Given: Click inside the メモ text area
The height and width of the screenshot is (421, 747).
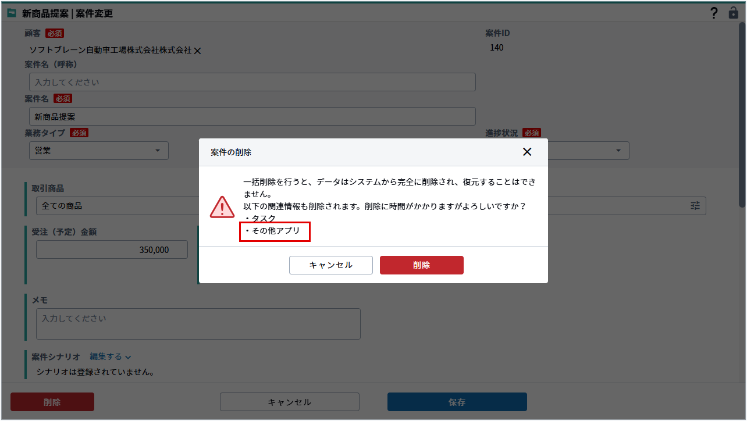Looking at the screenshot, I should click(x=198, y=323).
